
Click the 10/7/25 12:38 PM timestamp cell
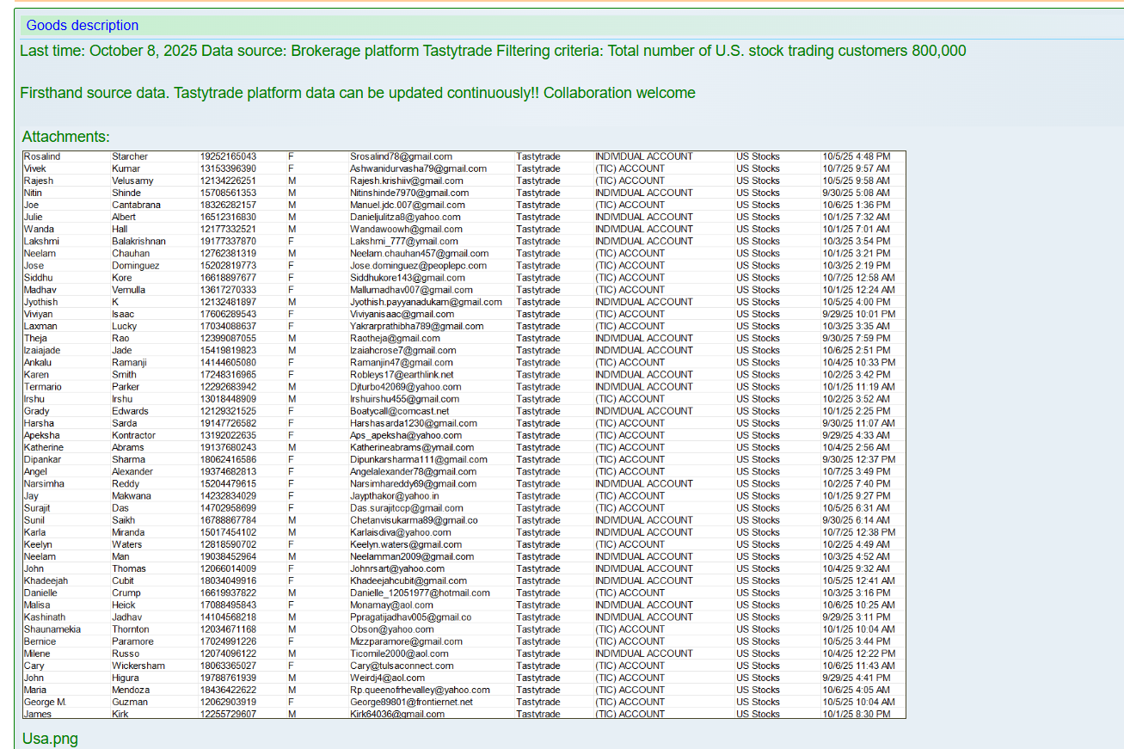tap(858, 532)
